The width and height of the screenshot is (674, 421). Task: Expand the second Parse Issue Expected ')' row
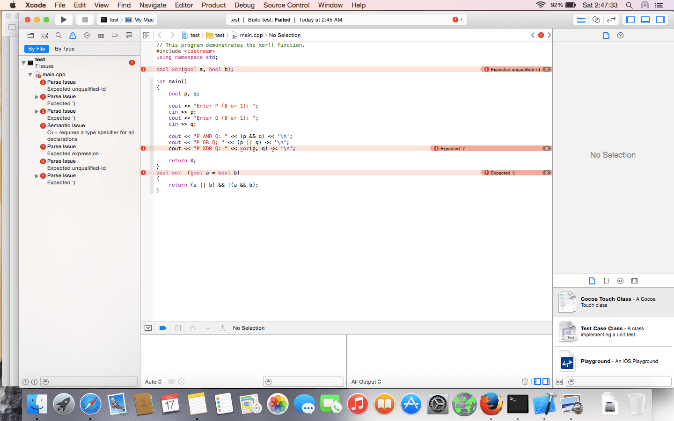click(37, 111)
